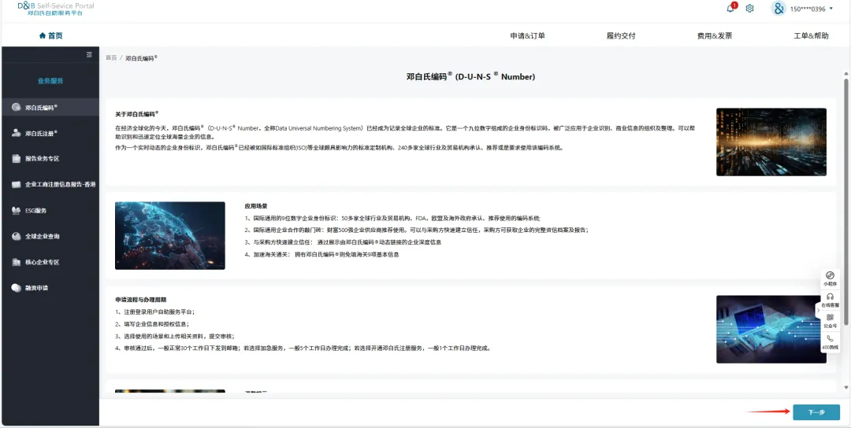Click the 下一步 next button
851x428 pixels.
pyautogui.click(x=816, y=412)
